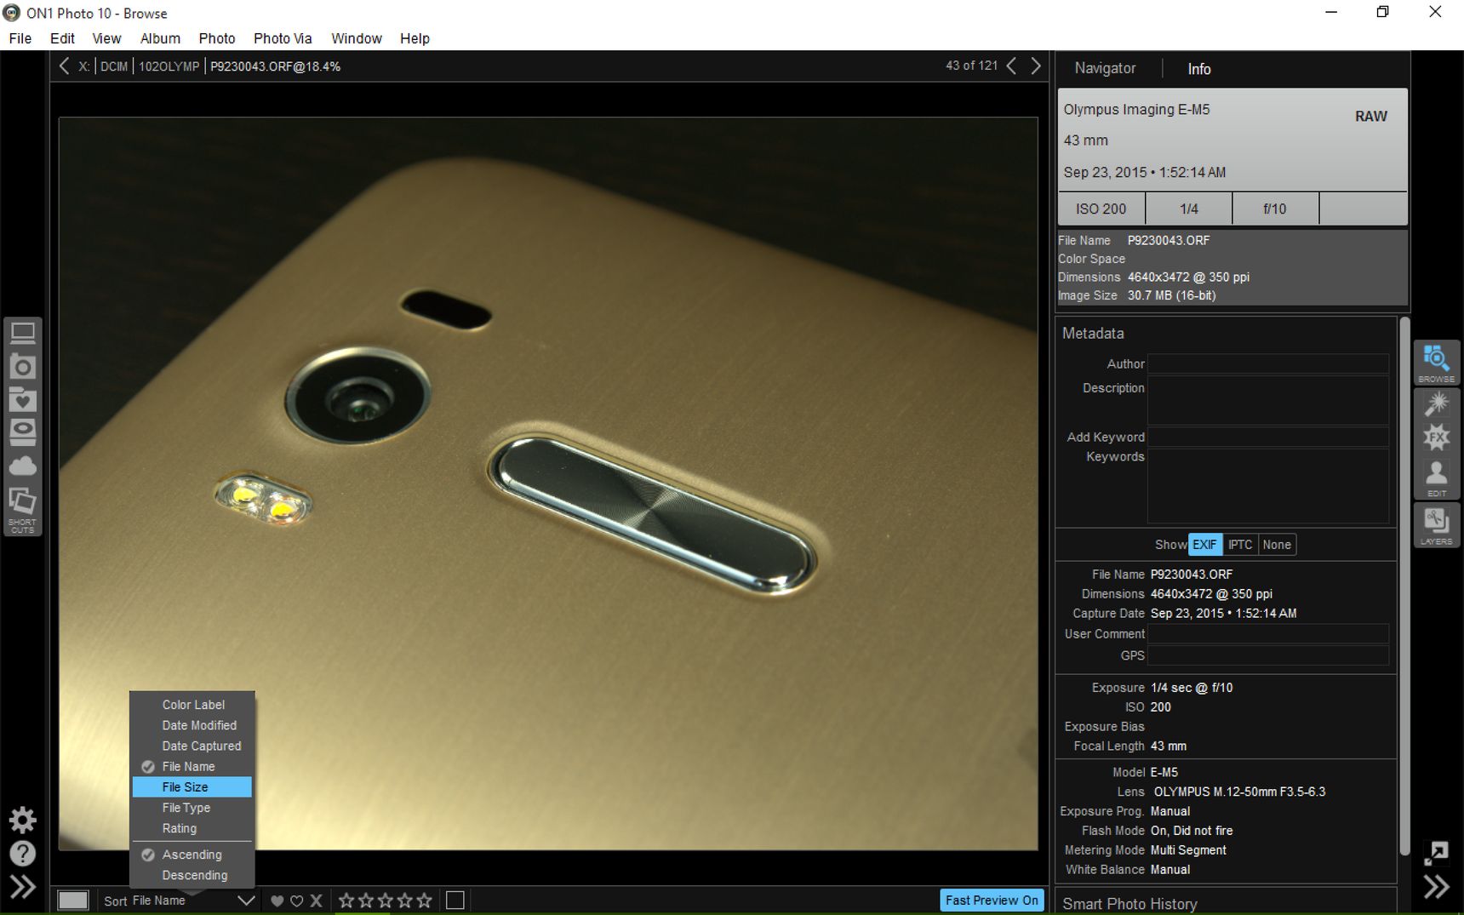Open the Portrait edit module icon
The image size is (1464, 915).
[x=1436, y=478]
